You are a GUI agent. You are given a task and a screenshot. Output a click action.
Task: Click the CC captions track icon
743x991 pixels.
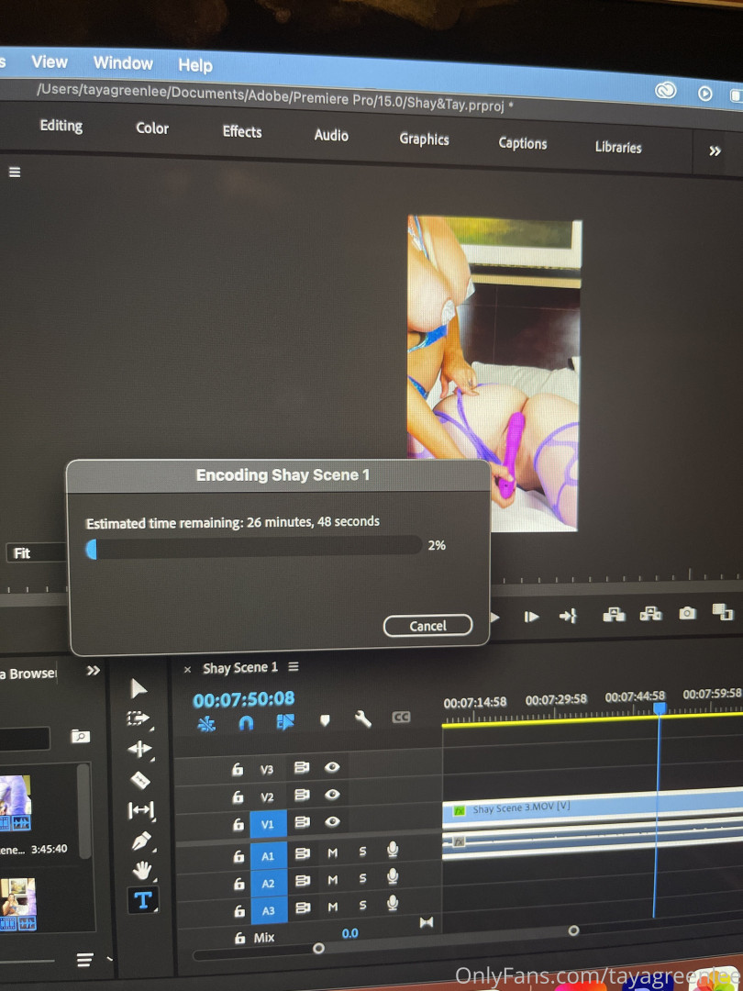point(401,718)
